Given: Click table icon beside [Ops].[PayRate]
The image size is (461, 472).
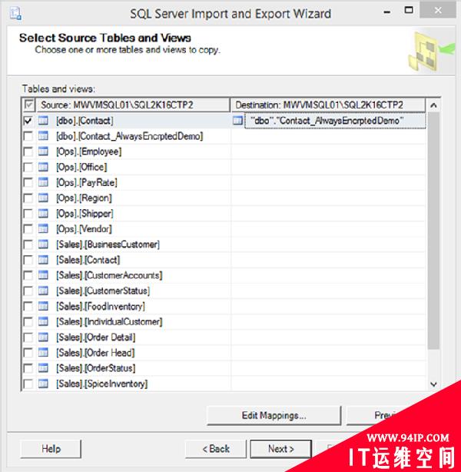Looking at the screenshot, I should (x=43, y=182).
